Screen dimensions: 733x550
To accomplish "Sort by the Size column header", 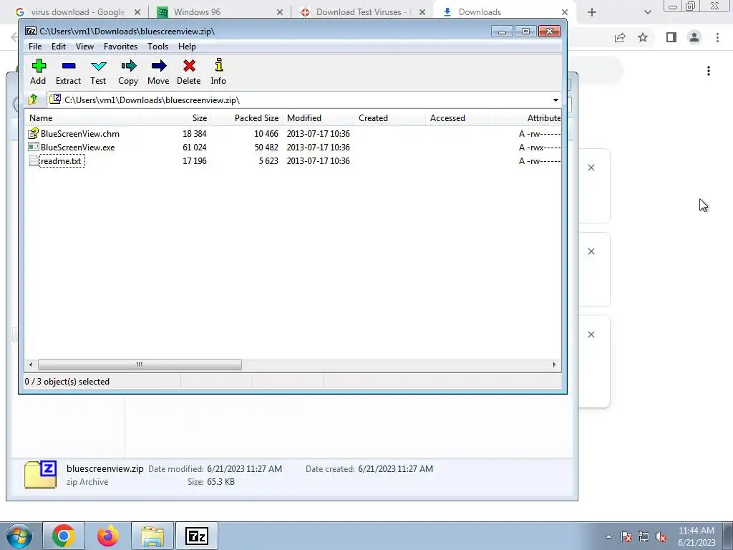I will (x=175, y=118).
